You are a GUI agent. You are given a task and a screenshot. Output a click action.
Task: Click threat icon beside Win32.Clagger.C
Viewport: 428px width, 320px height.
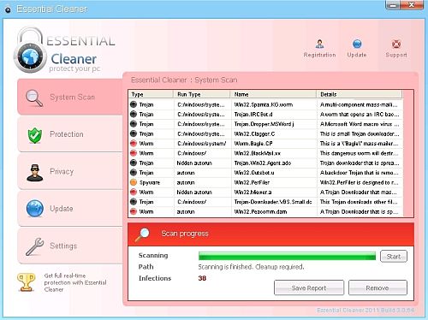pyautogui.click(x=134, y=133)
